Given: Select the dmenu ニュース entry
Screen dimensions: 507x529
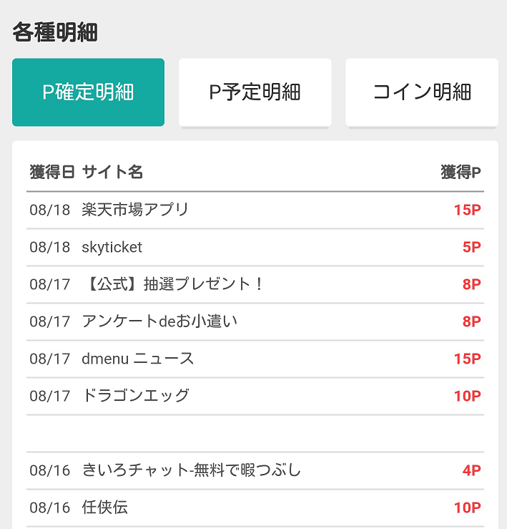Looking at the screenshot, I should click(255, 359).
